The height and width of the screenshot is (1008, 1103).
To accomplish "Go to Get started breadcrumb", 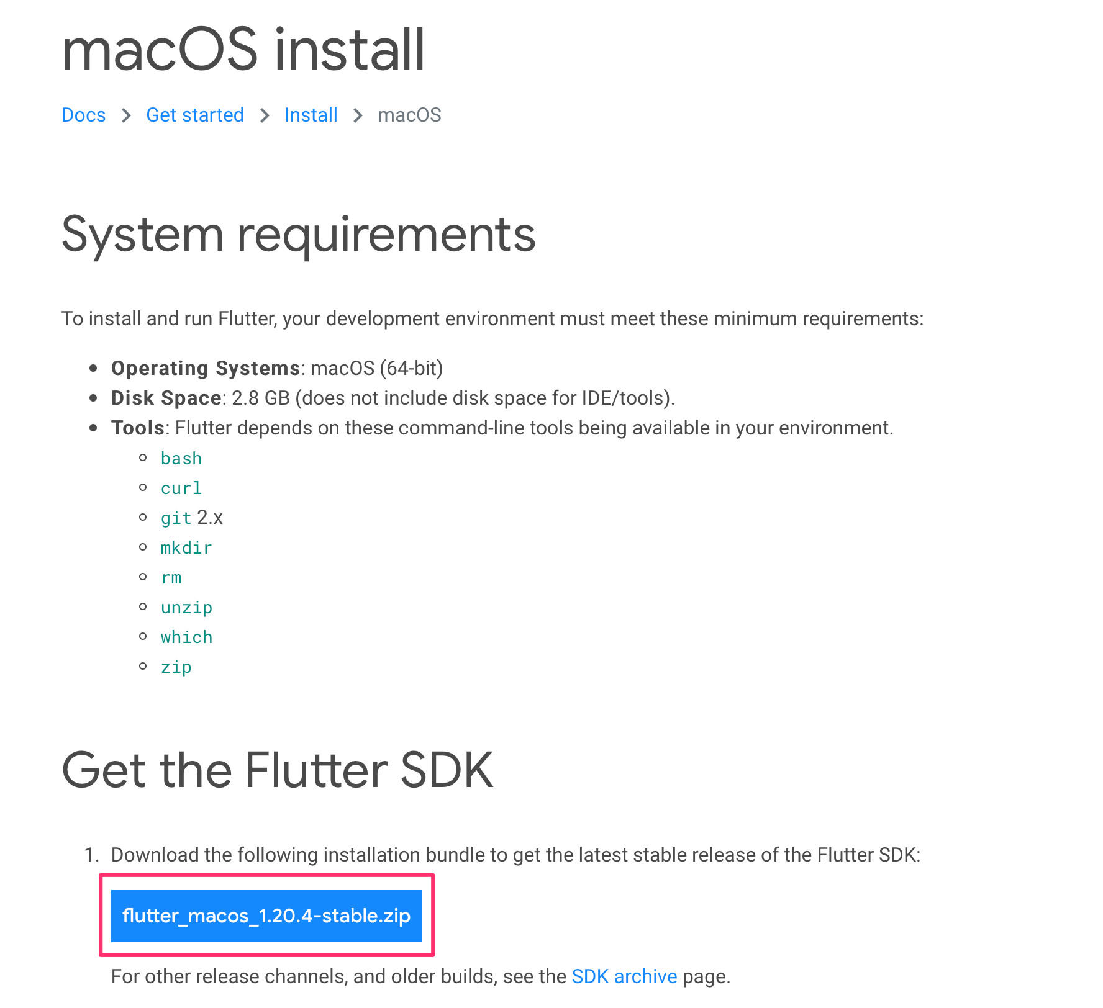I will coord(195,115).
